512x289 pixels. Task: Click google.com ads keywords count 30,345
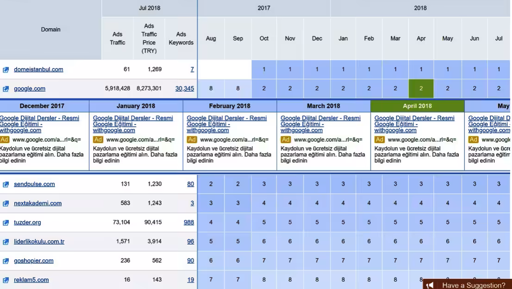coord(184,88)
